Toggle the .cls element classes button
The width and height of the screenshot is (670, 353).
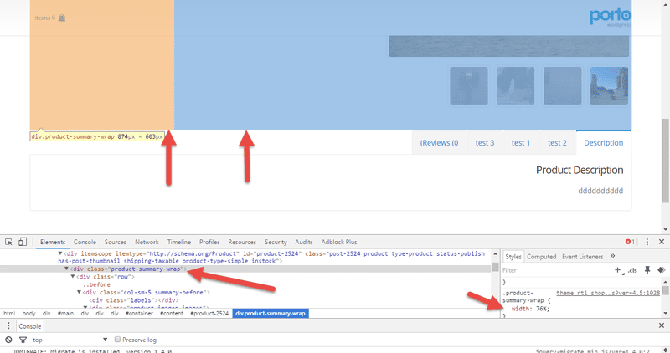pyautogui.click(x=632, y=270)
